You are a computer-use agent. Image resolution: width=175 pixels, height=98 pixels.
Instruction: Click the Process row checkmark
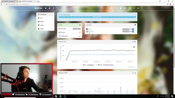tap(80, 32)
